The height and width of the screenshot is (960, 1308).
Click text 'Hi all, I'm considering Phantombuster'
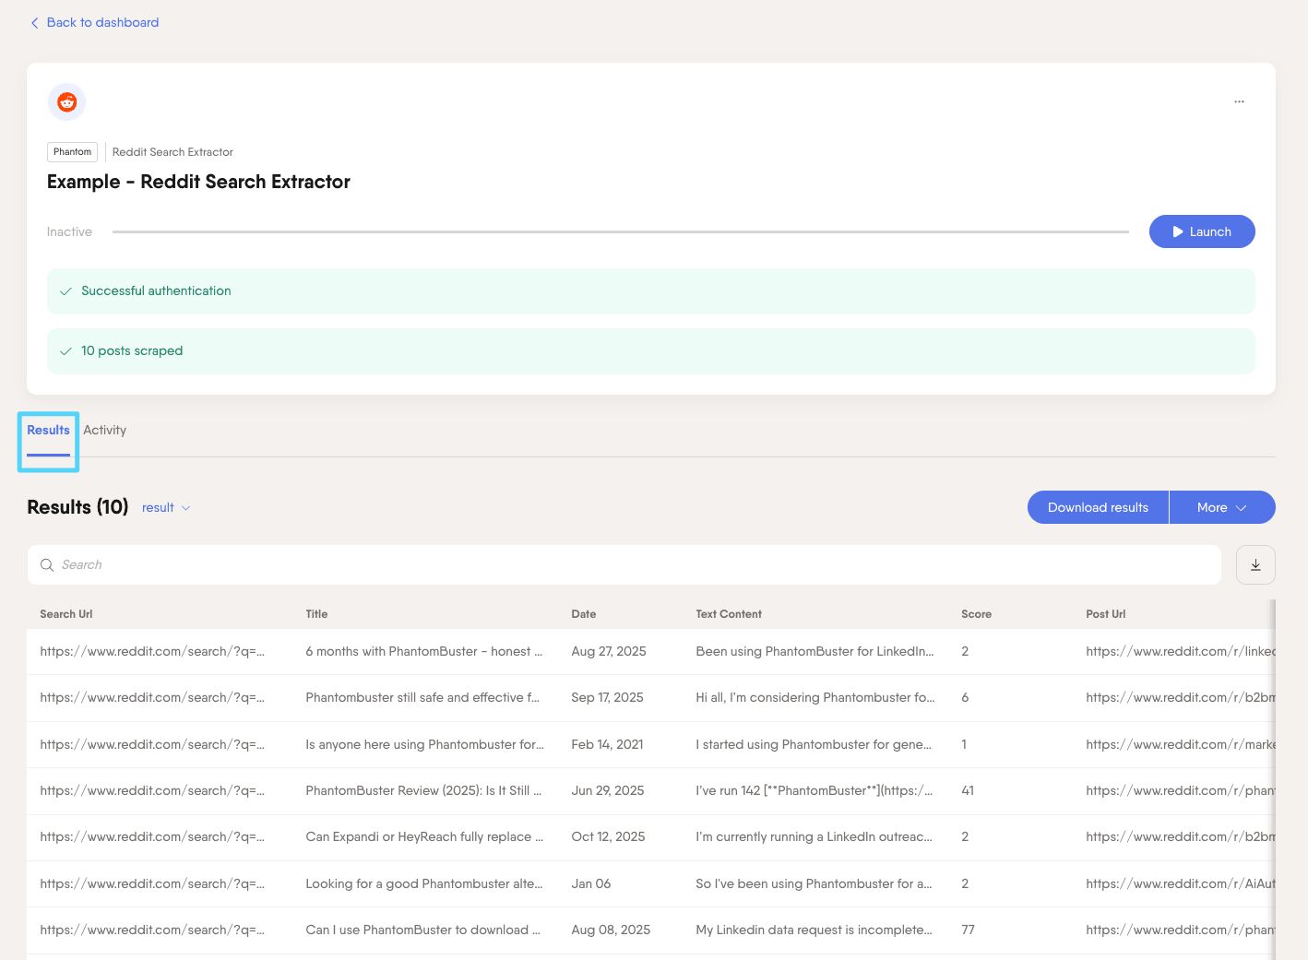point(815,698)
